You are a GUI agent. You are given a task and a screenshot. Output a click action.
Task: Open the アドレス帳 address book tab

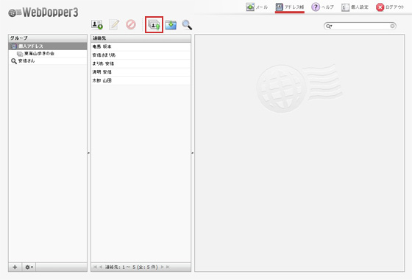[290, 7]
